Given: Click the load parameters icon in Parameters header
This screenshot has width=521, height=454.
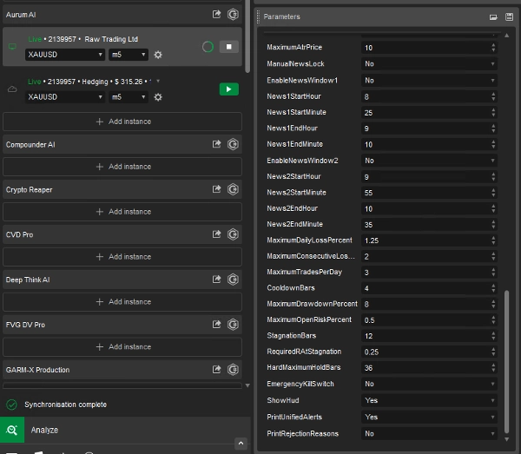Looking at the screenshot, I should coord(493,17).
